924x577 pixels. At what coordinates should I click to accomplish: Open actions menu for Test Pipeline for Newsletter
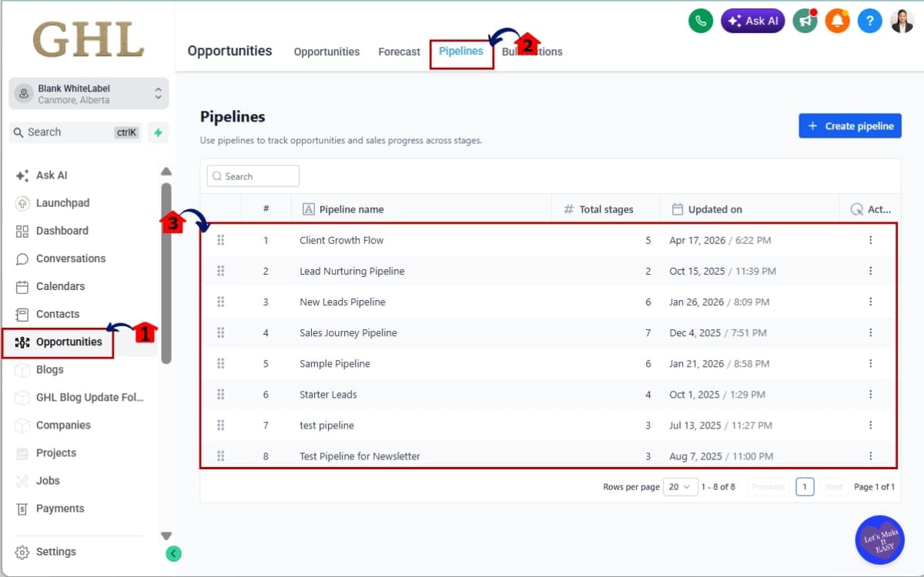[x=870, y=455]
